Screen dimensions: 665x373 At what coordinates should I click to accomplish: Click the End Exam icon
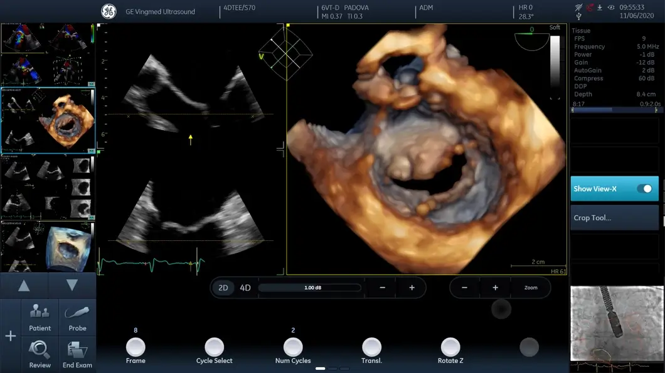coord(78,354)
